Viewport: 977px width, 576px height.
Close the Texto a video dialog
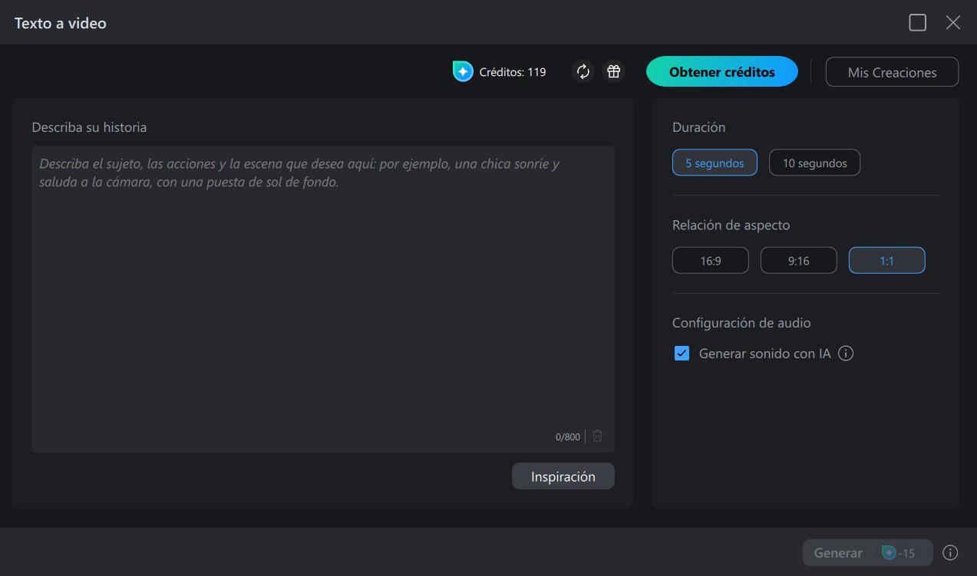click(x=953, y=22)
